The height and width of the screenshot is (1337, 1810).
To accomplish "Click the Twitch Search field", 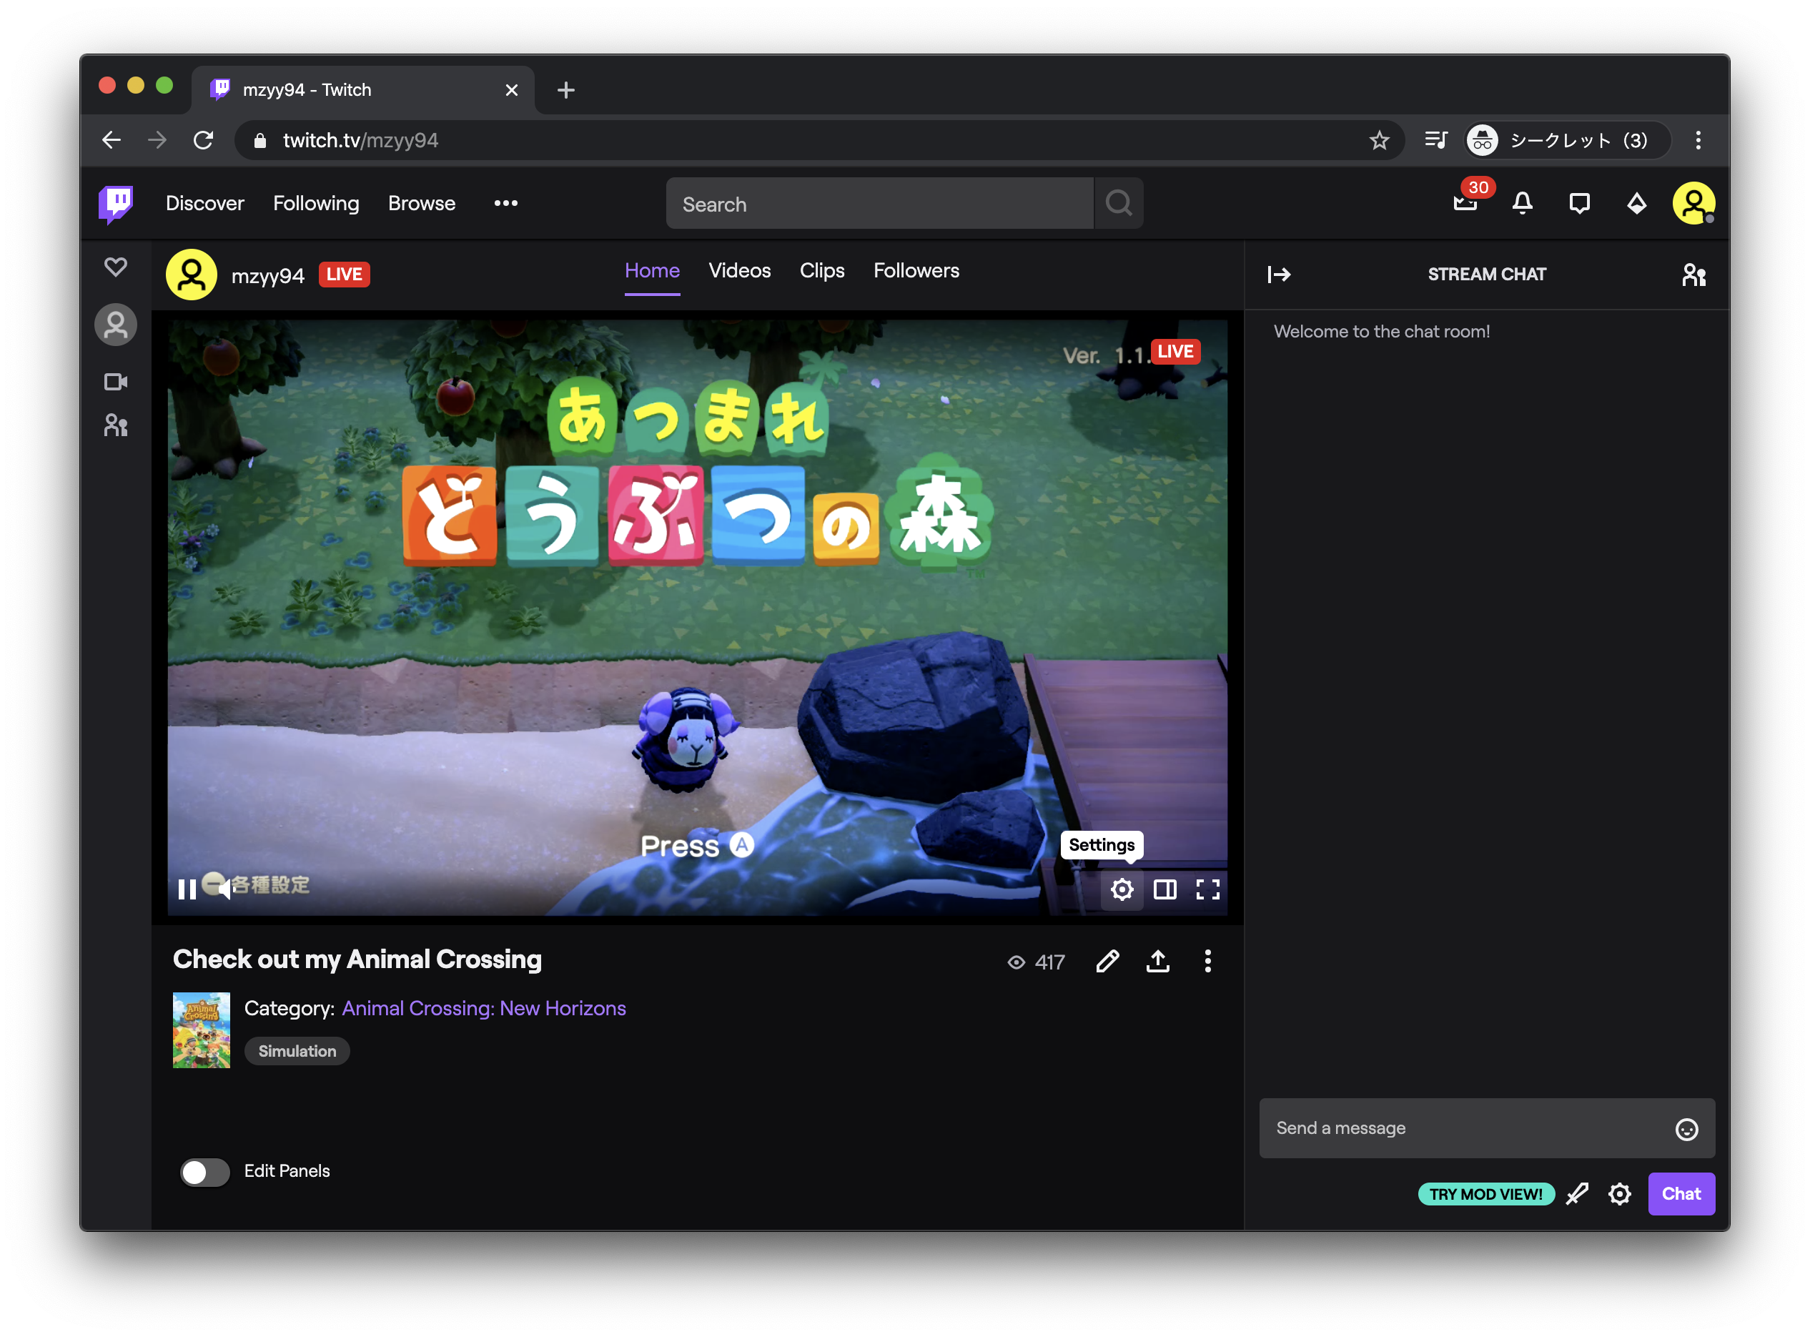I will click(879, 204).
